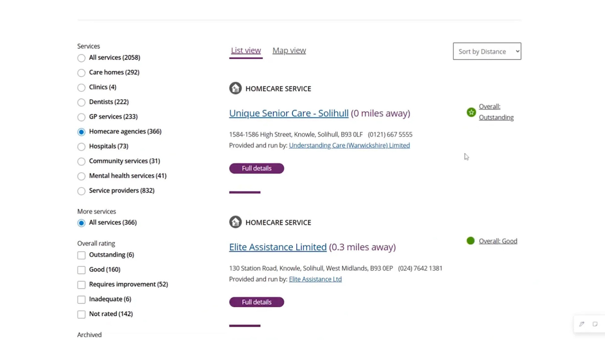Click the (0 miles away) distance text
The width and height of the screenshot is (605, 340).
point(380,113)
